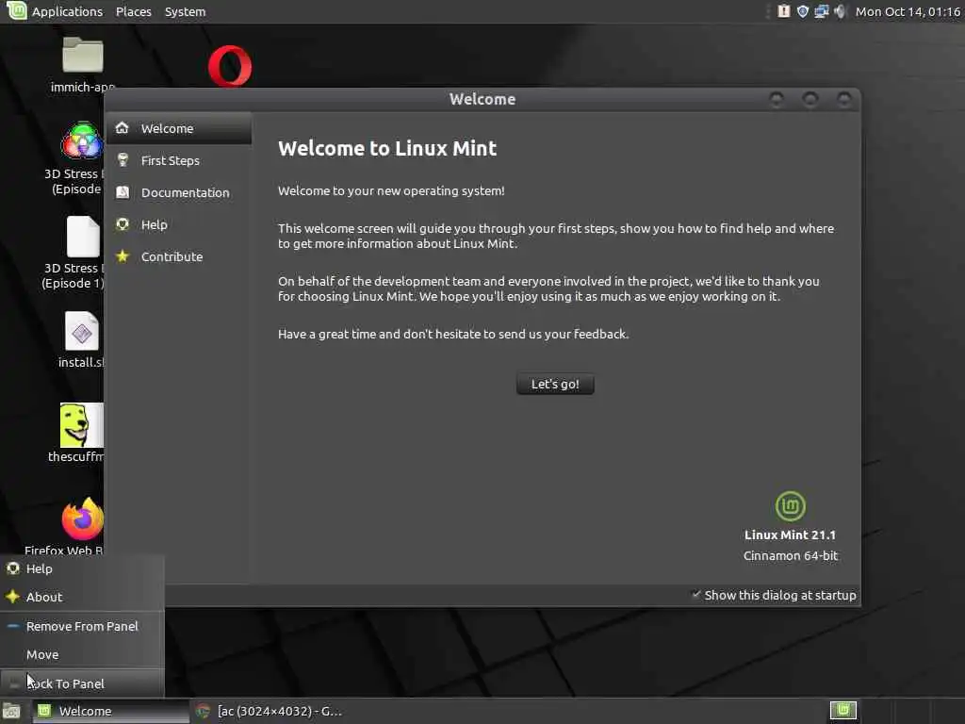Switch to First Steps section
This screenshot has width=965, height=724.
[179, 160]
